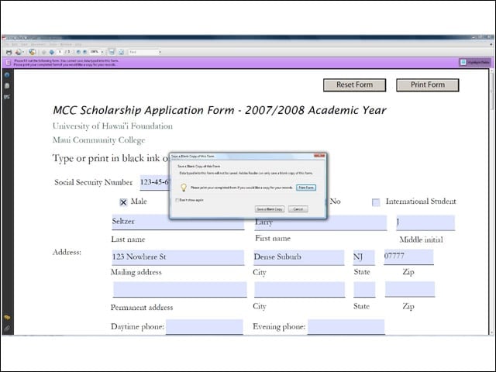Screen dimensions: 496x372
Task: Click into the Find text box
Action: [x=143, y=52]
